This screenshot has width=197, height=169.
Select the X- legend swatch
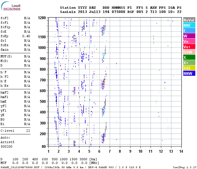tap(189, 57)
